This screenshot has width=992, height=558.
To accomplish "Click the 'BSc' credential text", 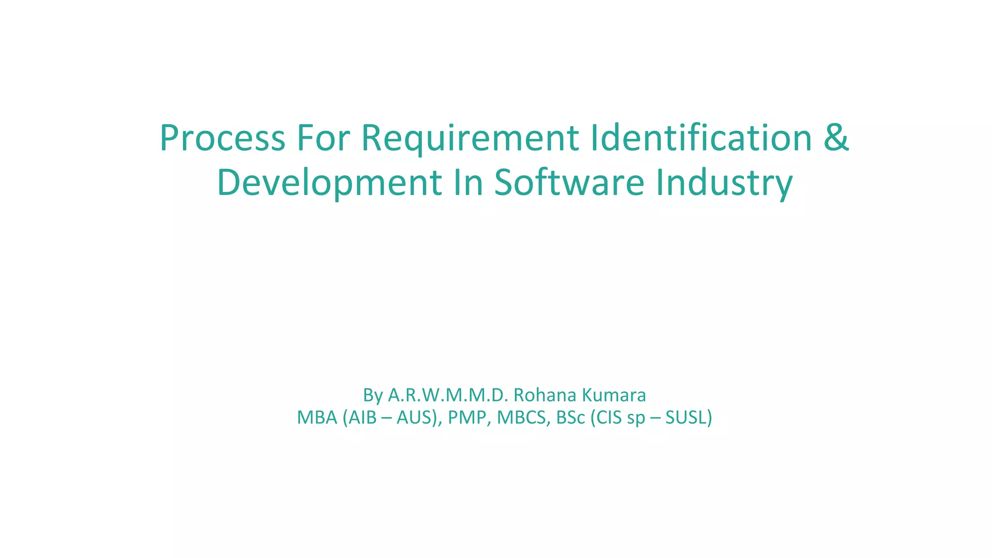I will tap(570, 418).
